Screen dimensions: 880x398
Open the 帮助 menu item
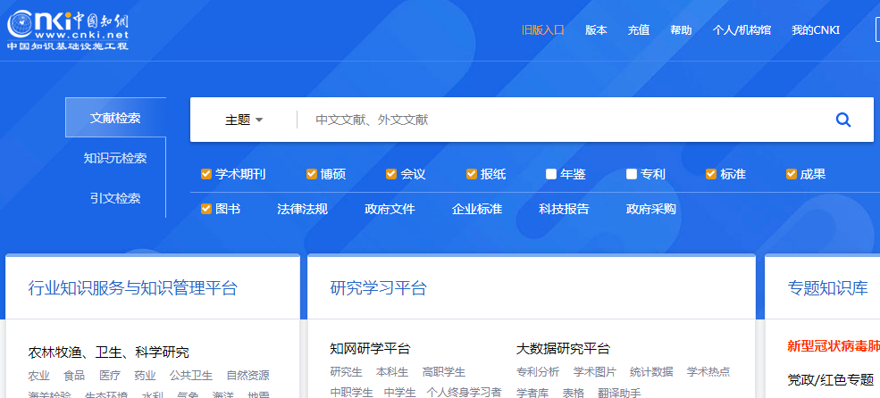(x=681, y=30)
